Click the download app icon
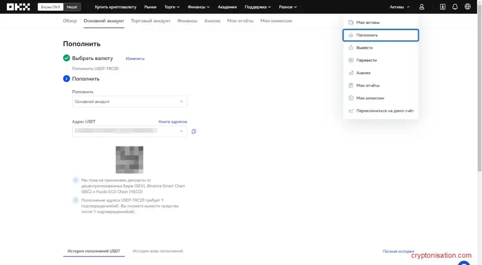Image resolution: width=482 pixels, height=265 pixels. (x=442, y=7)
